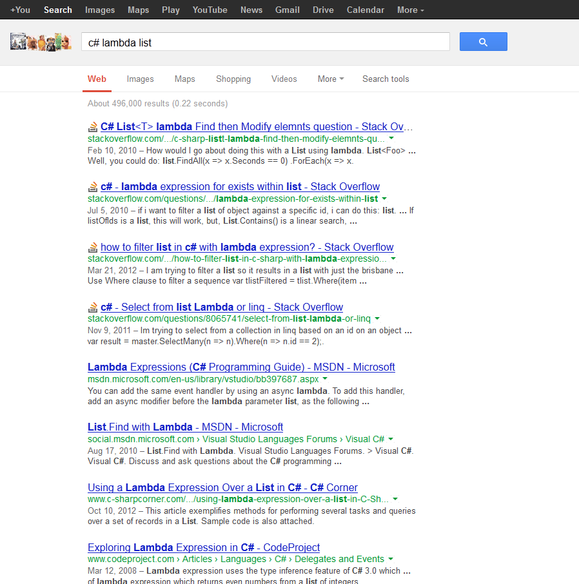Switch to Images results tab
This screenshot has width=579, height=584.
140,79
